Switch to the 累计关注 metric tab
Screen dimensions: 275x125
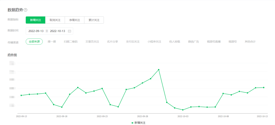(94, 20)
